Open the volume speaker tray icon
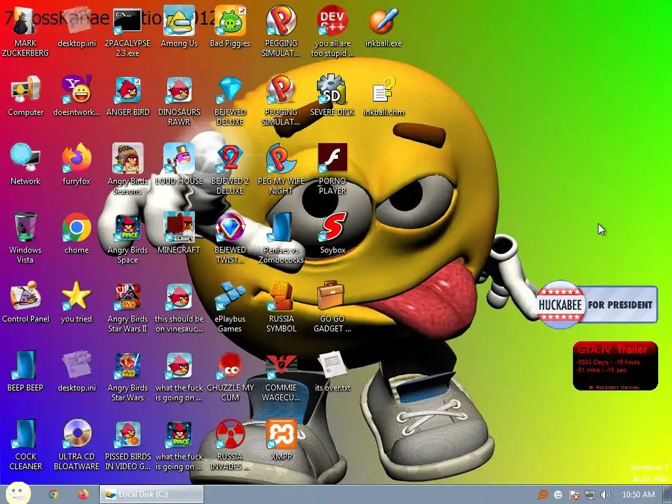This screenshot has height=504, width=672. 605,495
